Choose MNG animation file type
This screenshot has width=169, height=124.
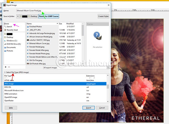[x=55, y=94]
